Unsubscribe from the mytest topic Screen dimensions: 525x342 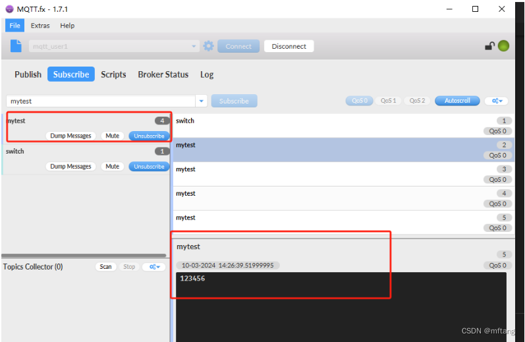click(x=149, y=136)
